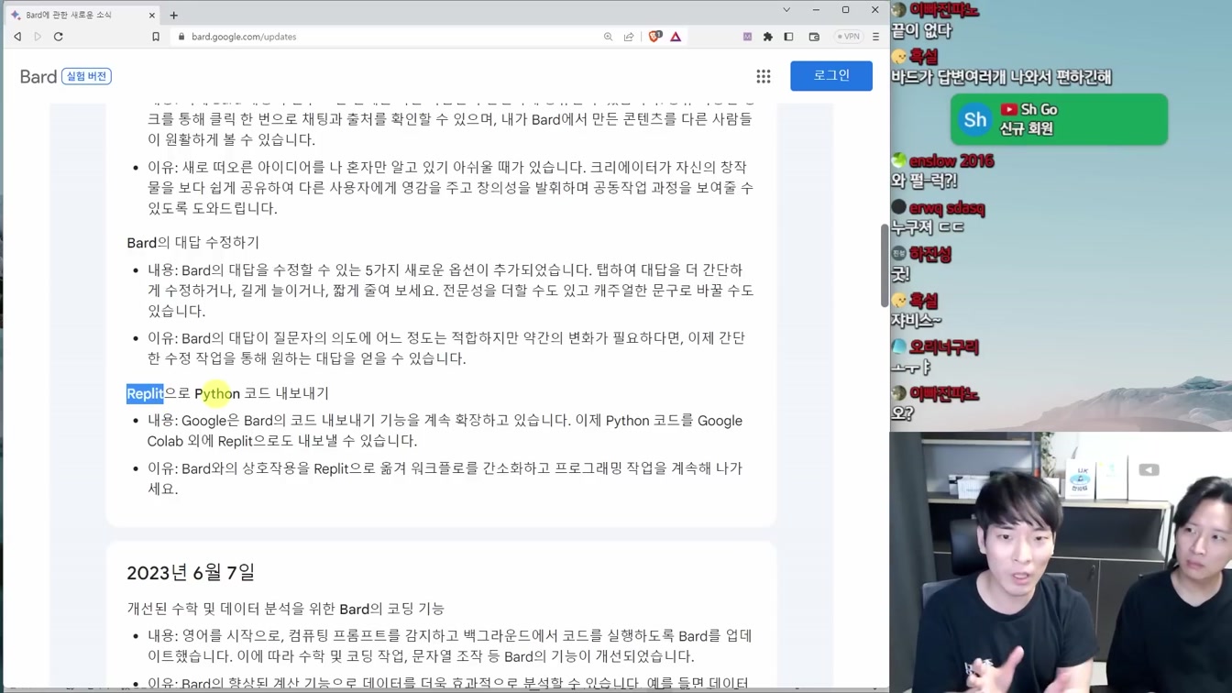This screenshot has width=1232, height=693.
Task: Click chat username 오리너구리
Action: (x=944, y=347)
